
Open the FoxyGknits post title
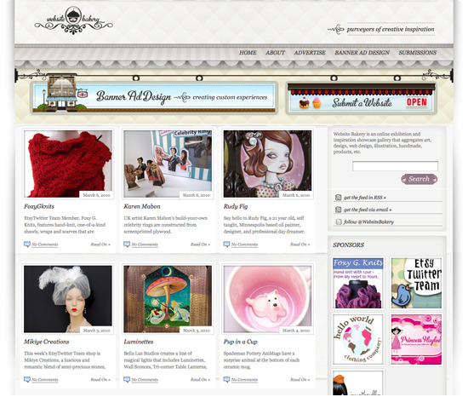pos(39,206)
